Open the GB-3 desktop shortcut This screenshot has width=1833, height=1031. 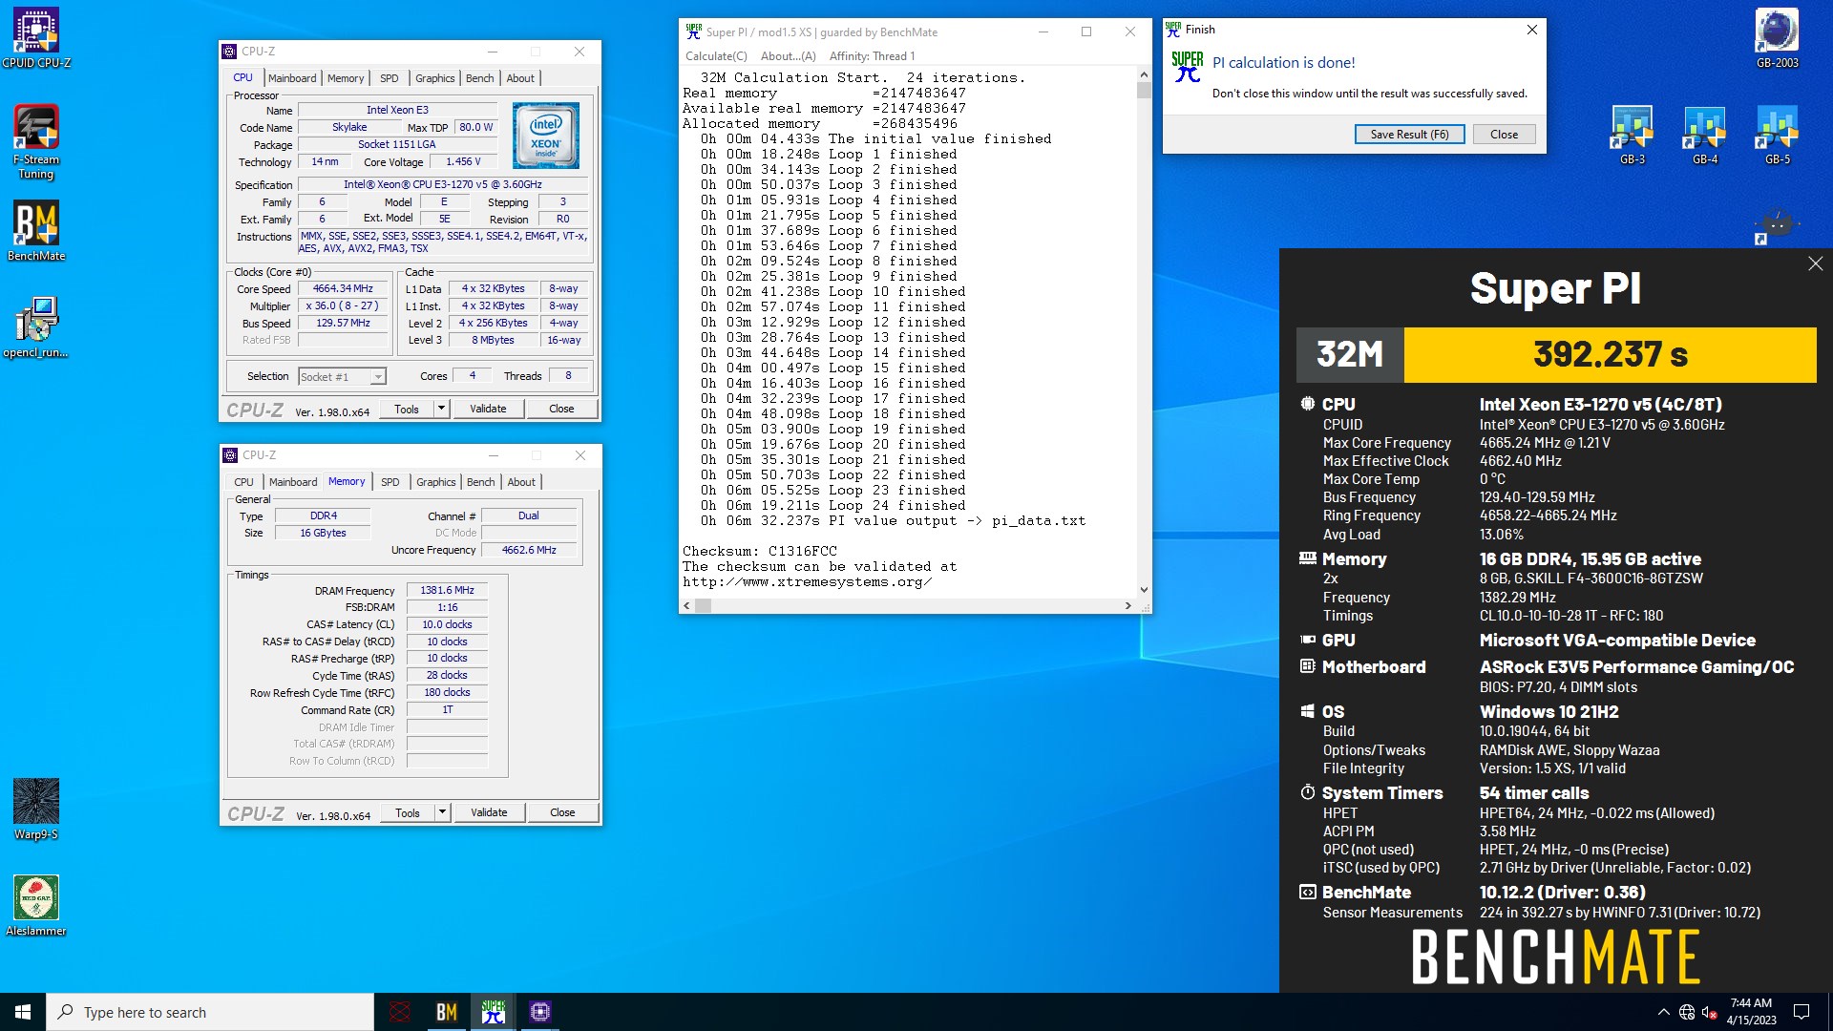coord(1633,135)
